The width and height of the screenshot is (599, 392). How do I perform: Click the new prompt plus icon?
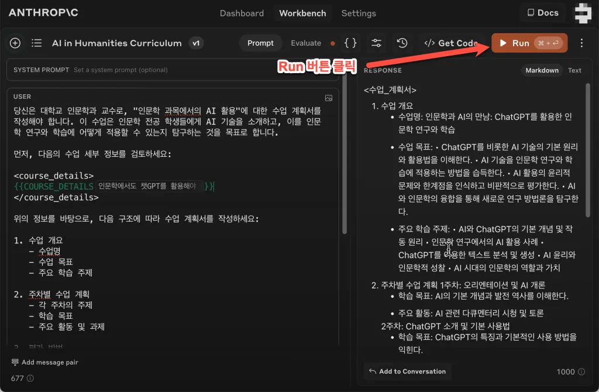coord(15,43)
